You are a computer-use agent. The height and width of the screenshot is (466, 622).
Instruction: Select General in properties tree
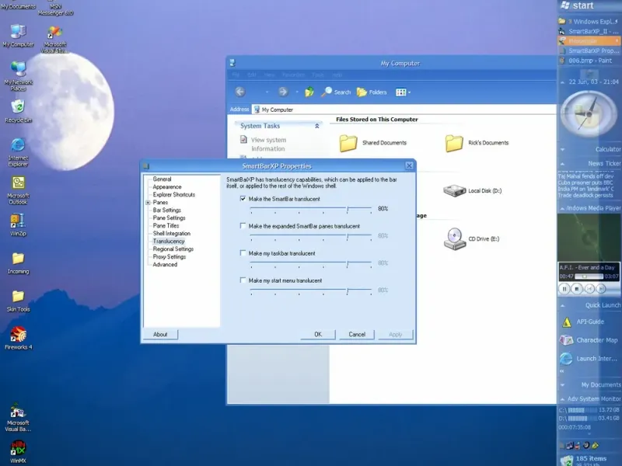pos(162,179)
